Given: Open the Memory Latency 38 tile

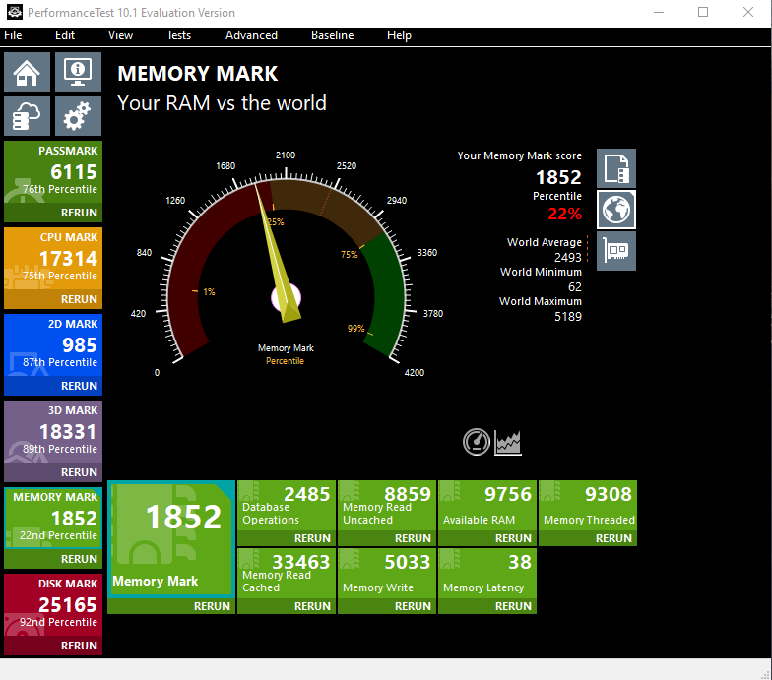Looking at the screenshot, I should click(x=487, y=574).
